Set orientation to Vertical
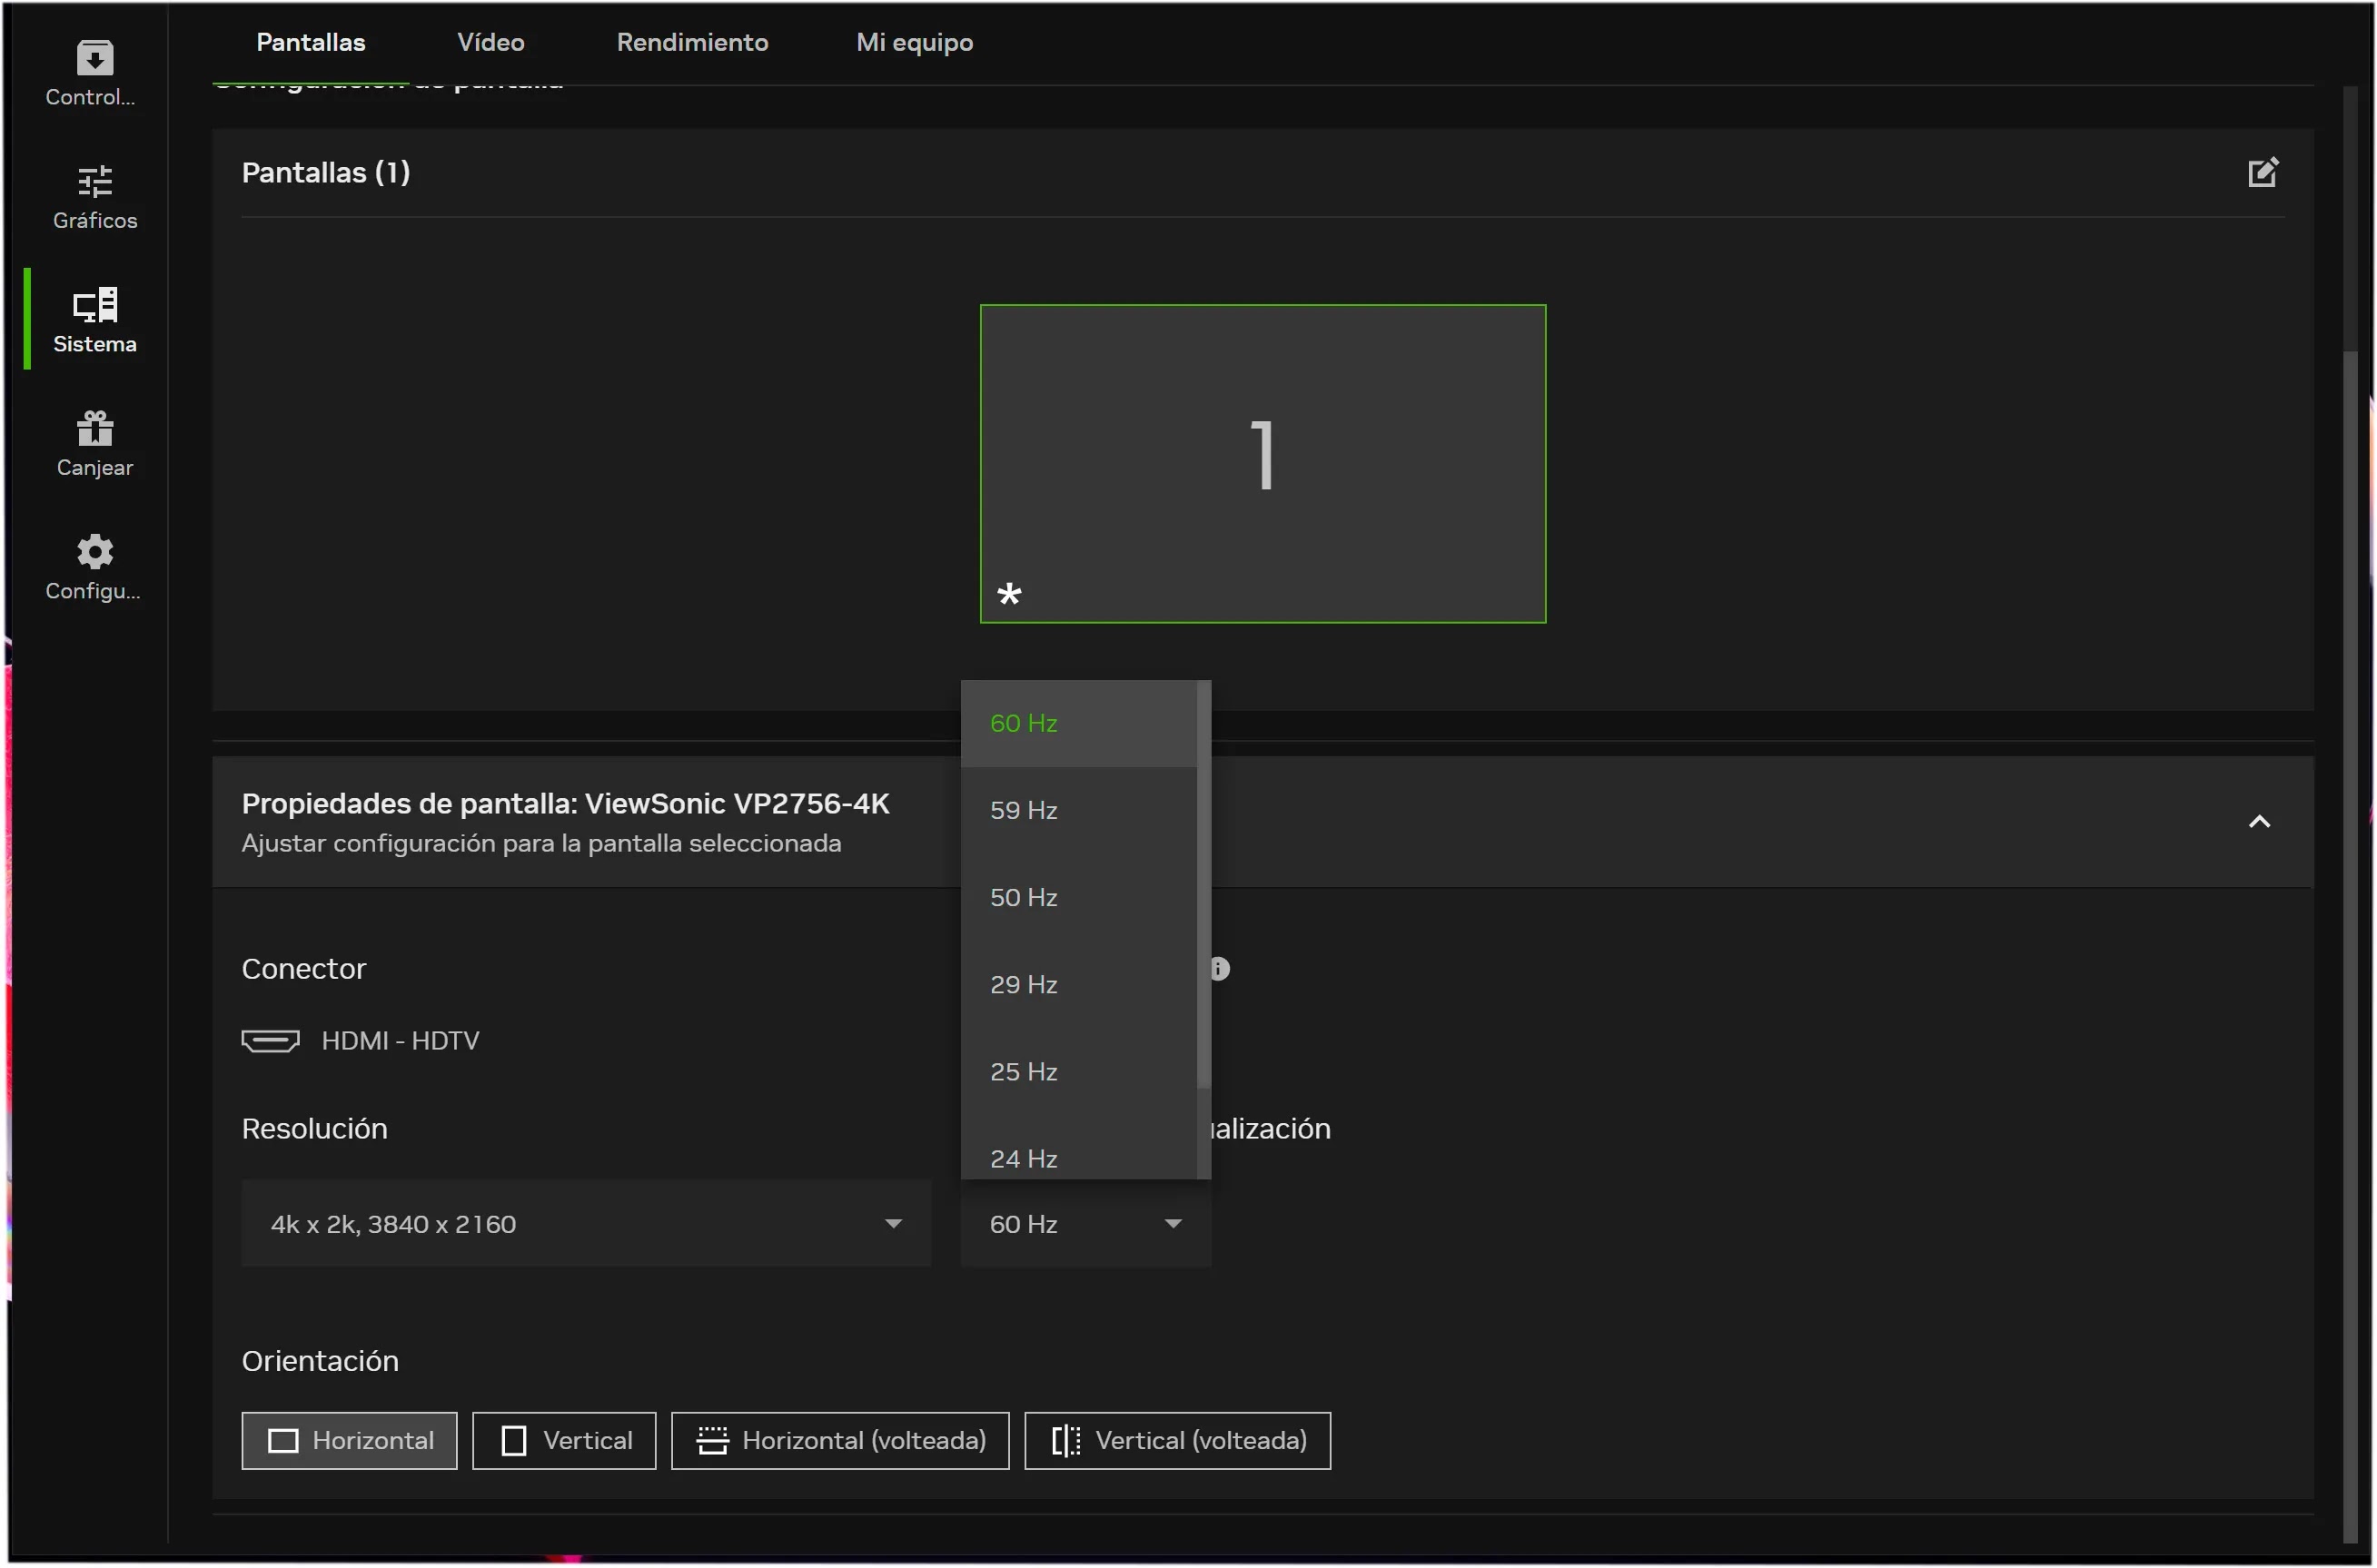The height and width of the screenshot is (1568, 2377). (x=564, y=1440)
